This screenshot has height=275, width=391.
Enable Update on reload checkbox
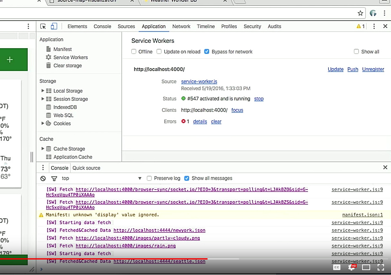[x=159, y=52]
